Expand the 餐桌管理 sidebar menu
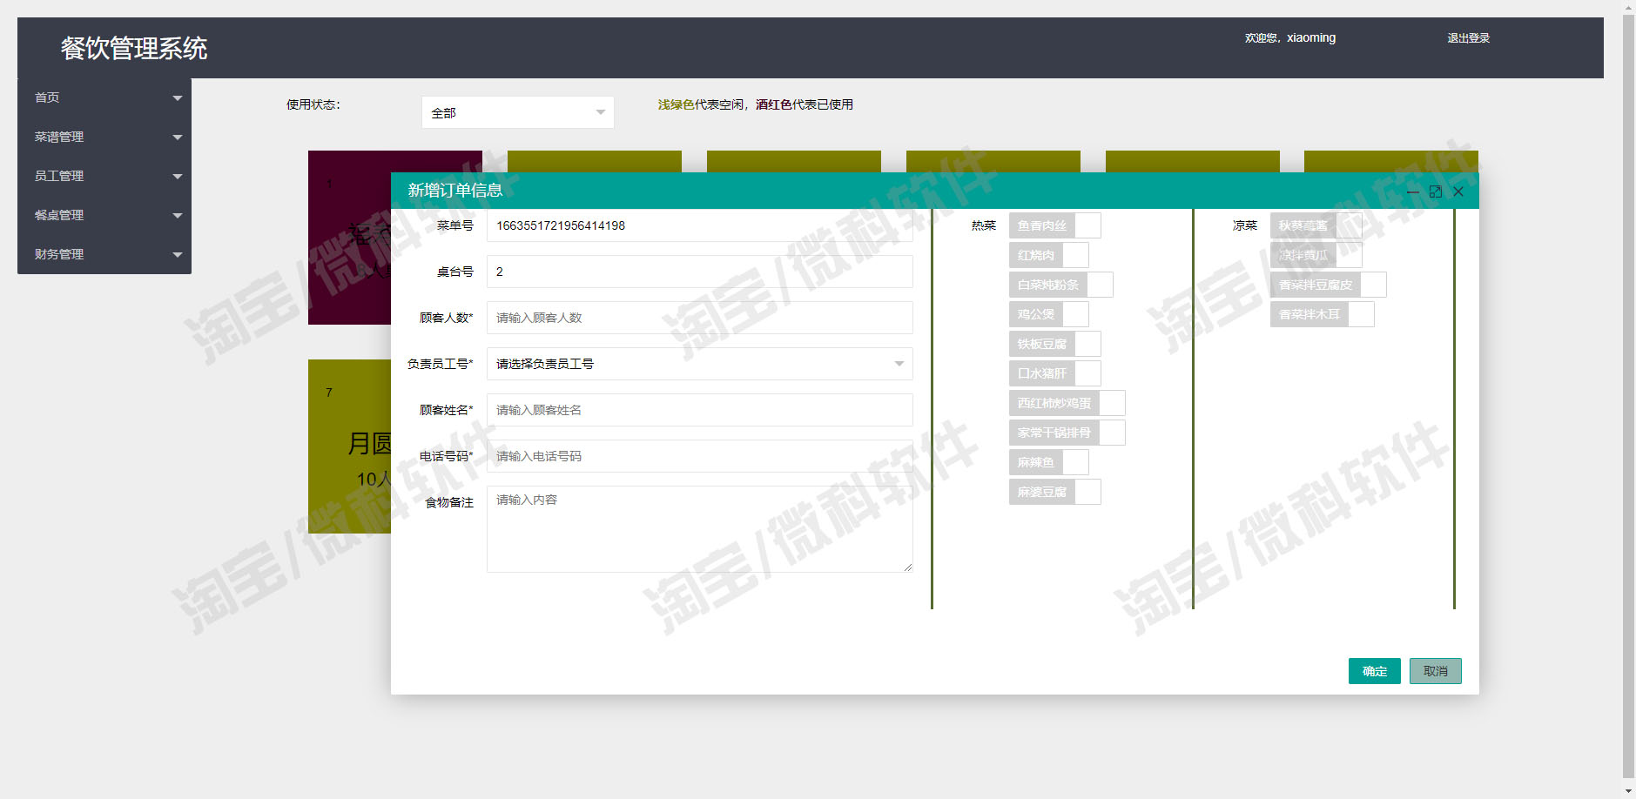This screenshot has height=799, width=1636. pyautogui.click(x=104, y=215)
